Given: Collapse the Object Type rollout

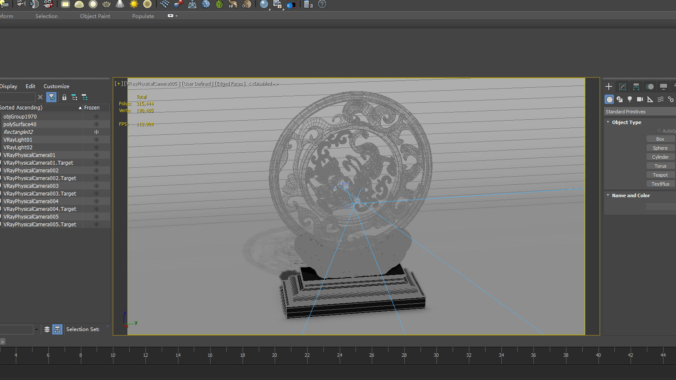Looking at the screenshot, I should point(608,122).
